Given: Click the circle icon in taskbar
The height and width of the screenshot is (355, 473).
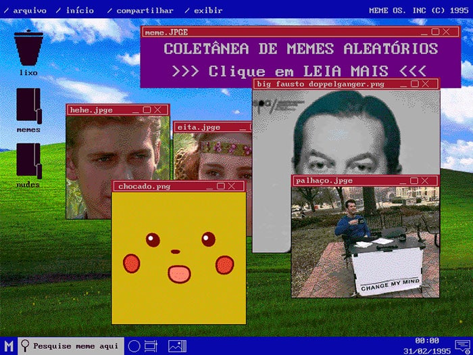Looking at the screenshot, I should tap(134, 346).
